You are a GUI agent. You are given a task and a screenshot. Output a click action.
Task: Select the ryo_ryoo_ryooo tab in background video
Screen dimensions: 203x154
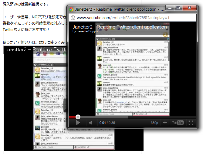[x=53, y=147]
